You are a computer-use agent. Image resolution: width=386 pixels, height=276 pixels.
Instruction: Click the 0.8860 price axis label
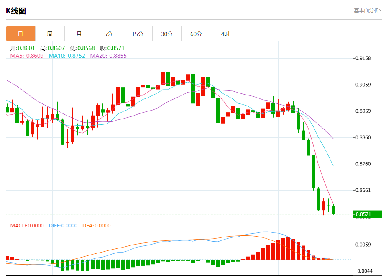click(363, 137)
